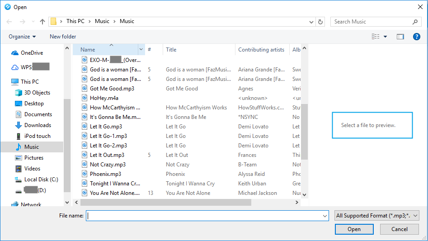Refresh the current folder view
The height and width of the screenshot is (241, 428).
coord(320,22)
